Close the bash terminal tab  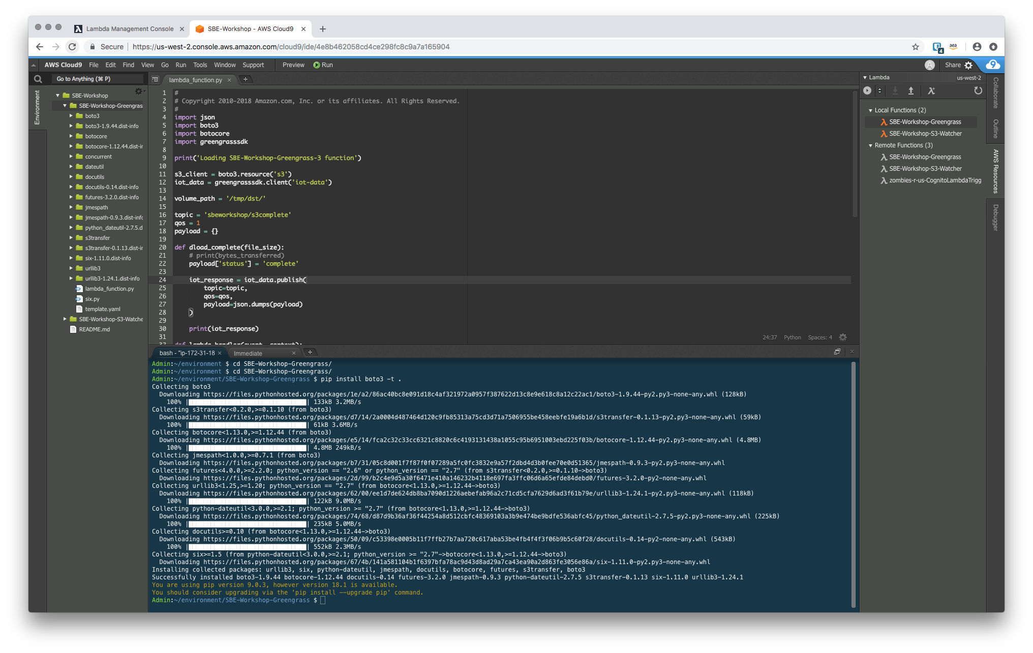click(x=220, y=353)
